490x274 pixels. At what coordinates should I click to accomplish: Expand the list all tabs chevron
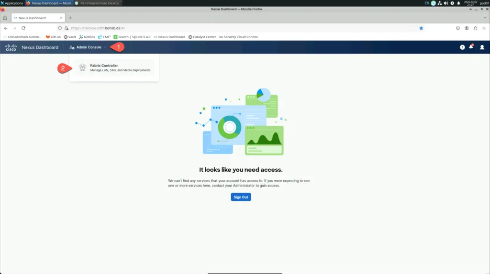485,18
